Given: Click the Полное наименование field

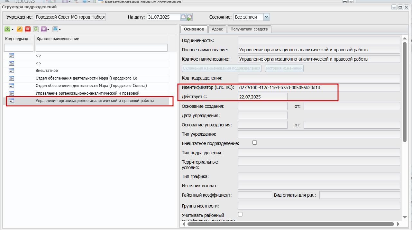Looking at the screenshot, I should point(319,50).
